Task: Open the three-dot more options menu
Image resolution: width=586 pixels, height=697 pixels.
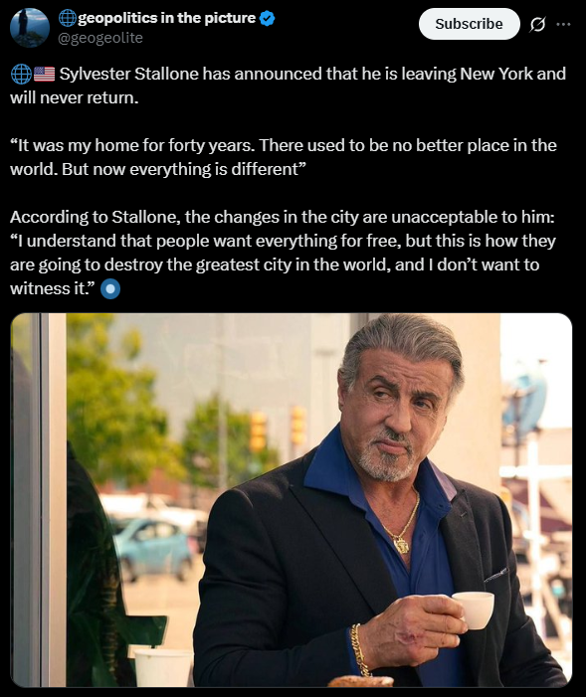Action: (563, 24)
